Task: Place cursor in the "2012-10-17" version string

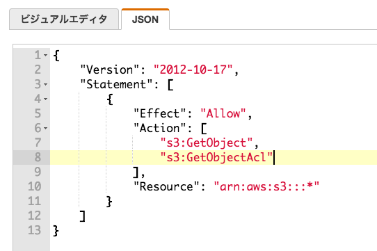Action: coord(193,70)
